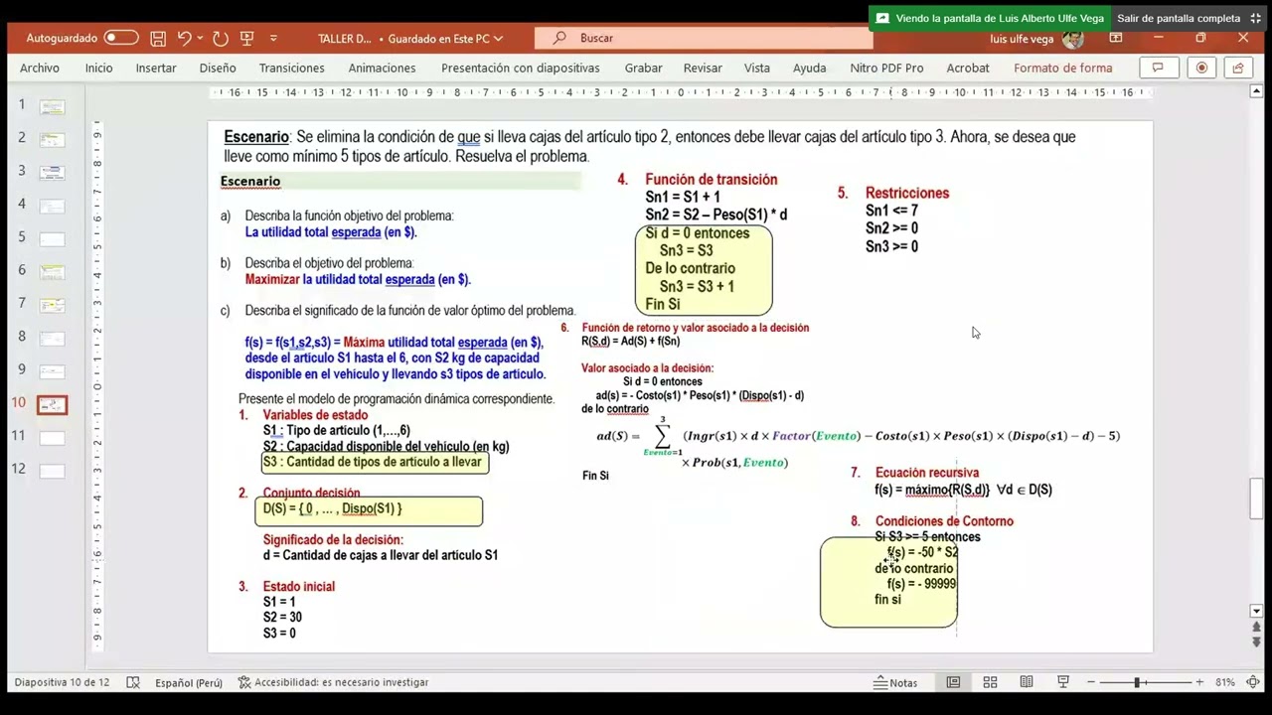The width and height of the screenshot is (1272, 715).
Task: Click the zoom in plus button
Action: pyautogui.click(x=1199, y=682)
